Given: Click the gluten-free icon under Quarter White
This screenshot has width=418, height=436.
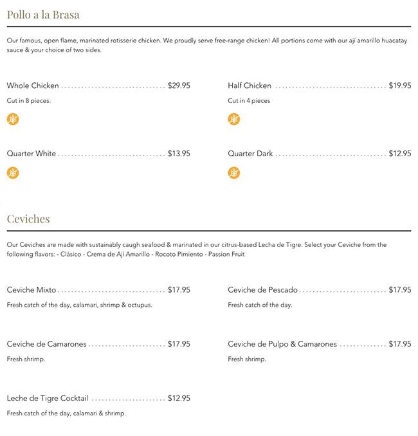Looking at the screenshot, I should pos(13,173).
